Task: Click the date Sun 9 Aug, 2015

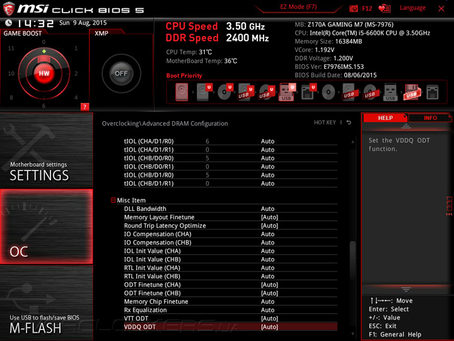Action: (x=83, y=23)
